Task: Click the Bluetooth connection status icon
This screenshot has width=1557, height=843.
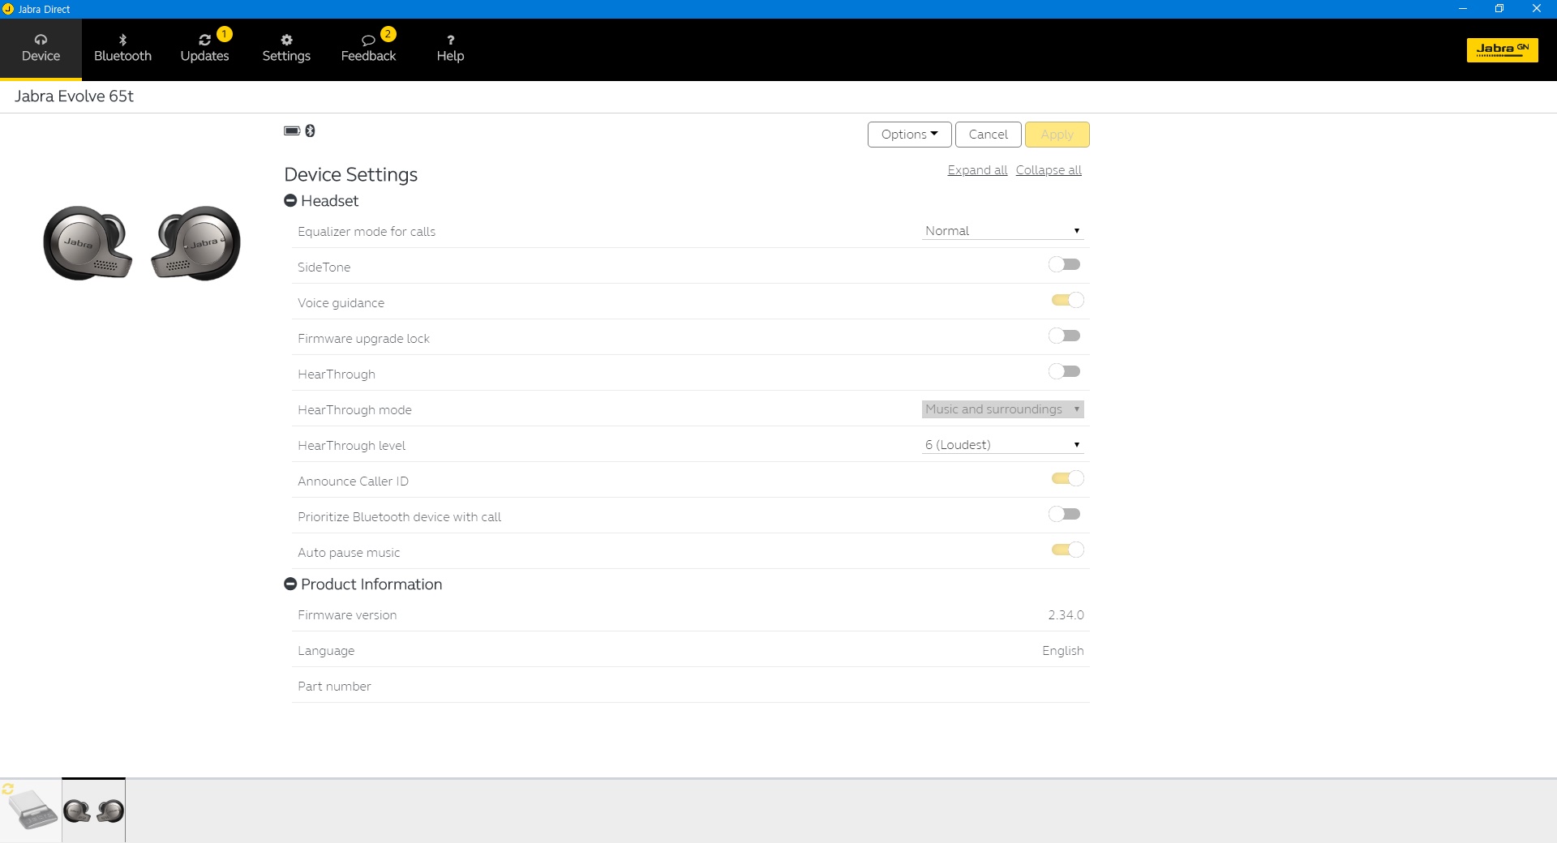Action: point(310,131)
